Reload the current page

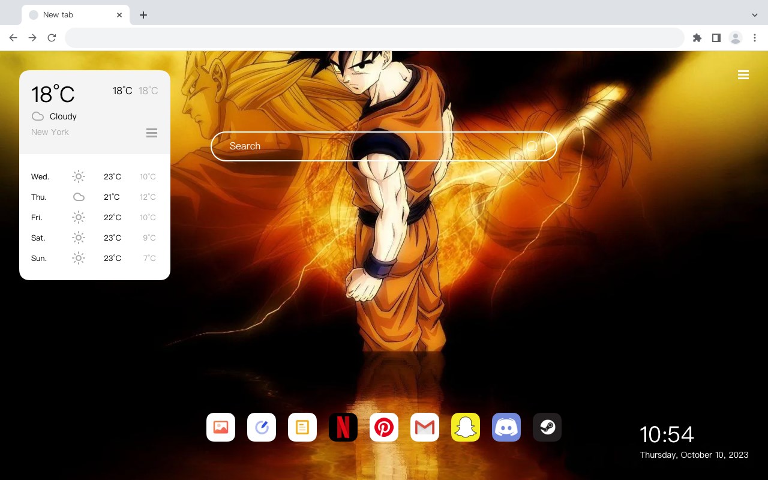pyautogui.click(x=52, y=38)
